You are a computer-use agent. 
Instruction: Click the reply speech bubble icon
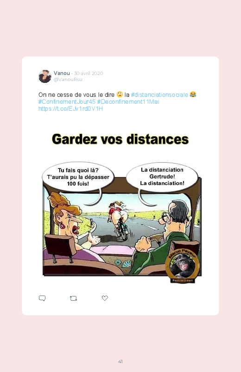tap(42, 298)
